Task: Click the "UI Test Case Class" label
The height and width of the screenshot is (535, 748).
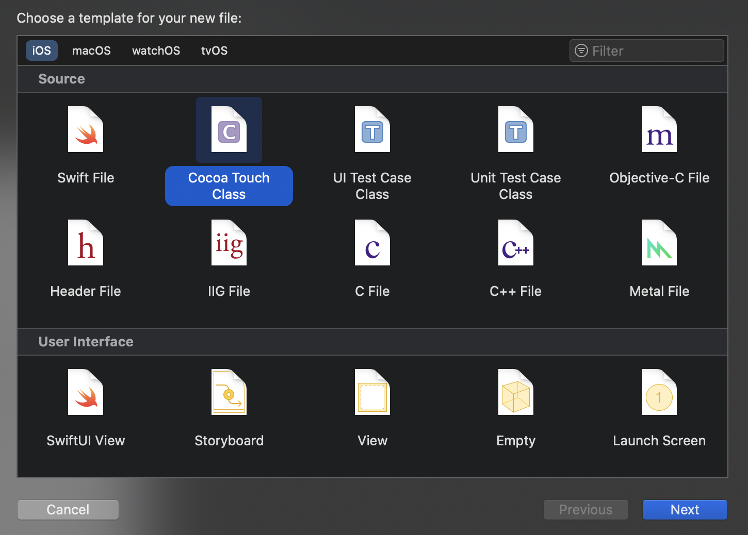Action: (372, 186)
